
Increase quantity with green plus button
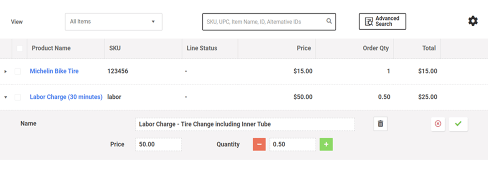326,145
